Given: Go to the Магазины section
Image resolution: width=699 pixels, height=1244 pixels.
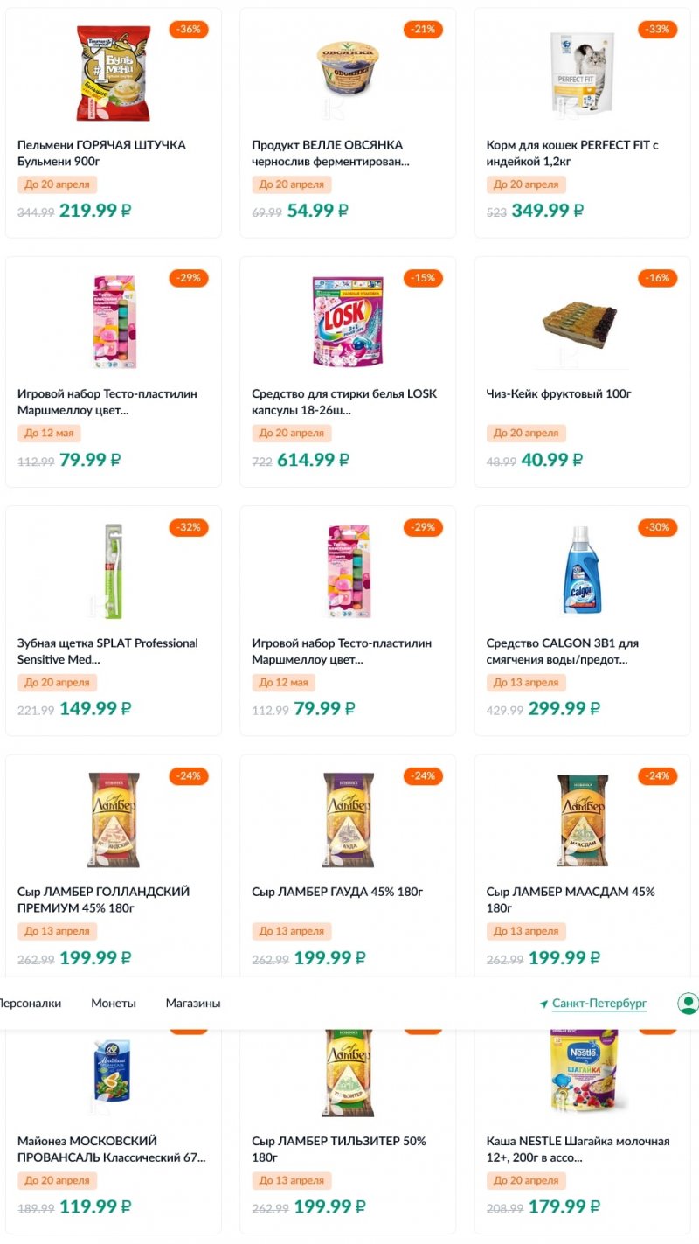Looking at the screenshot, I should coord(193,1004).
